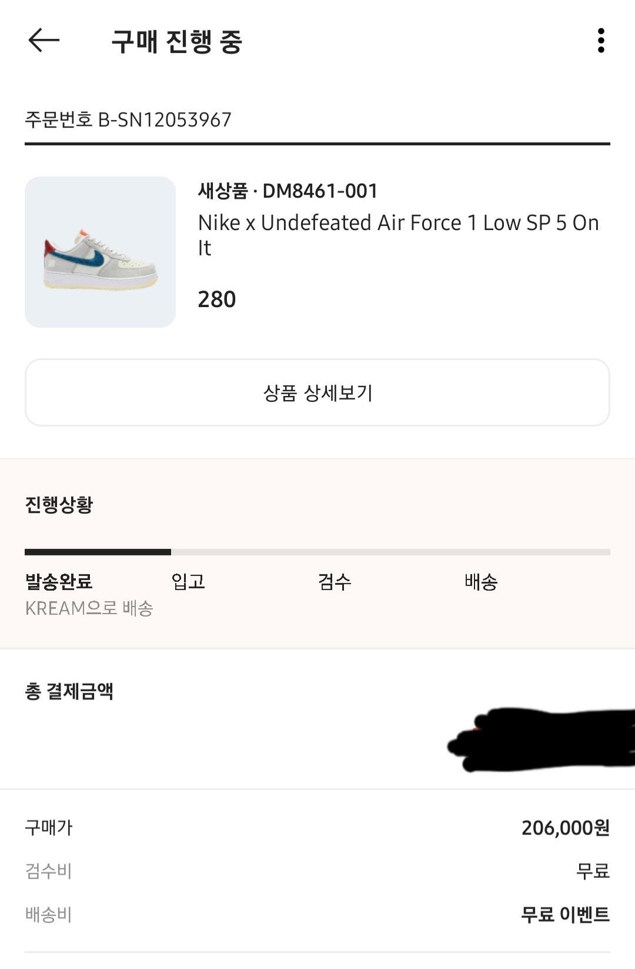Tap the 발송완료 progress step
635x969 pixels.
pos(59,582)
